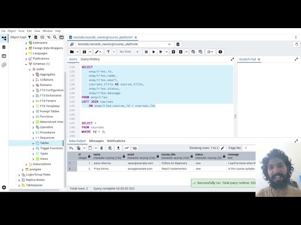The image size is (301, 225).
Task: Click the 'React Fundamentals' cell
Action: (x=177, y=169)
